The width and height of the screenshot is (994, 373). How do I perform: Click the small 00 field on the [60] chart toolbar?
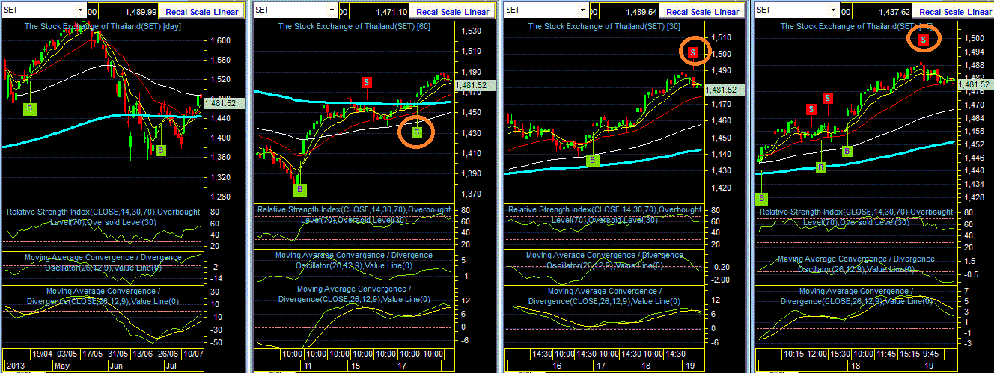[x=344, y=11]
